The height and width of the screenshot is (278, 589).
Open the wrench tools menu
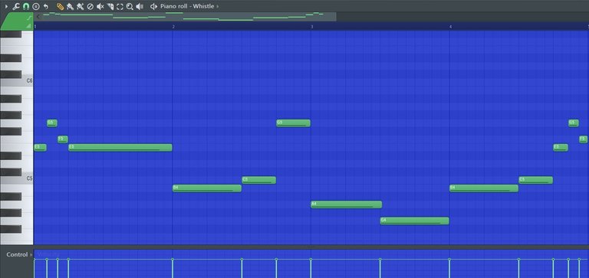point(16,6)
